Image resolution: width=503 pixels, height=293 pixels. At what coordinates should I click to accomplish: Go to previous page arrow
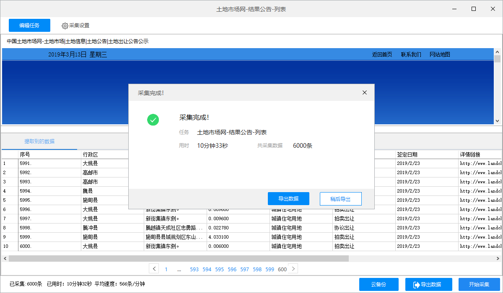[154, 269]
